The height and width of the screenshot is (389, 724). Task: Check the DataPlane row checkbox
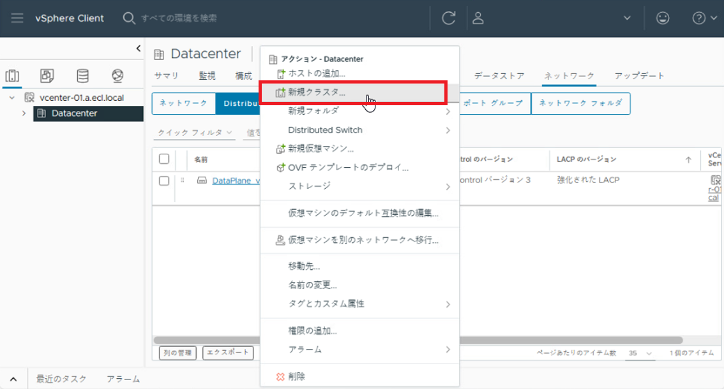click(164, 180)
